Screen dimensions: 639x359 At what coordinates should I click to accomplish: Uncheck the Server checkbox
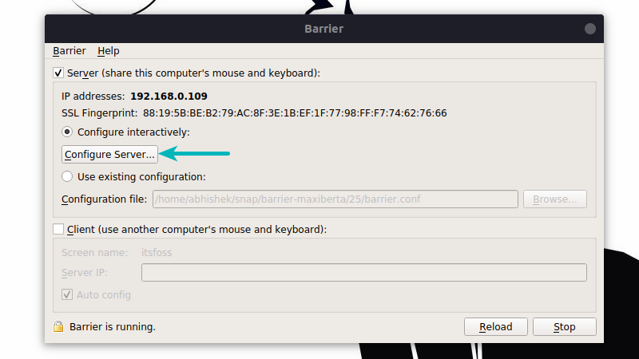tap(58, 73)
